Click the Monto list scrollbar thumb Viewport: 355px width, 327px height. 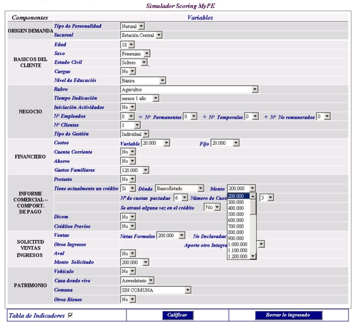pos(253,207)
